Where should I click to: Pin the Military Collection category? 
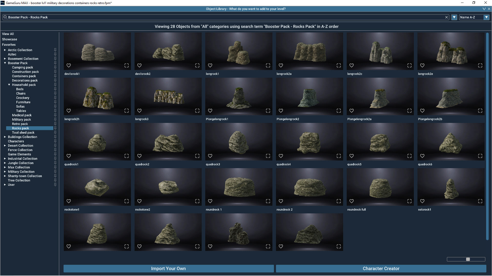coord(55,171)
